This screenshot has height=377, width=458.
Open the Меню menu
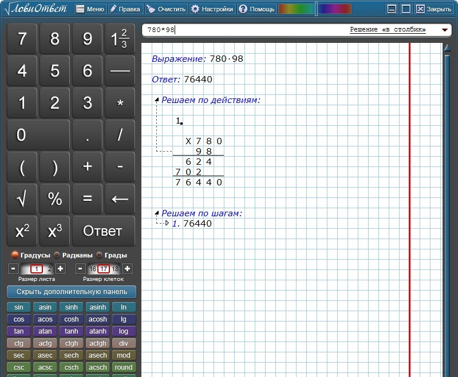click(90, 9)
